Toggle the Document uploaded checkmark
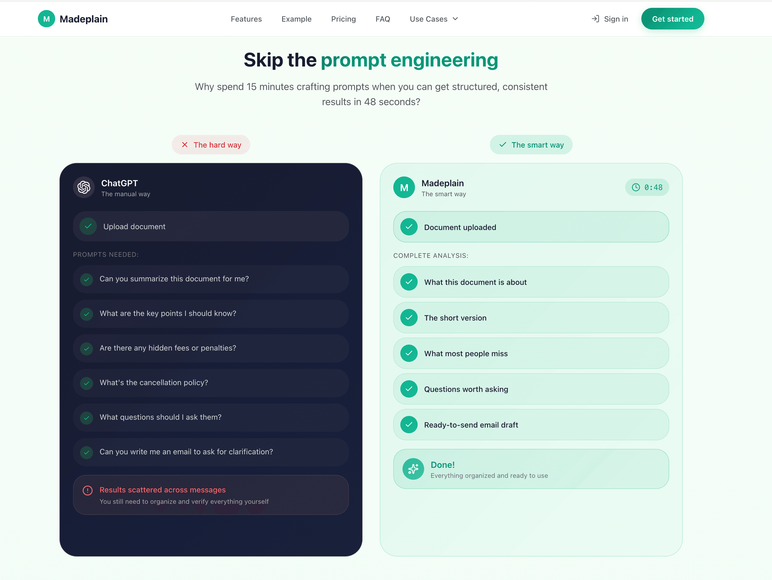The height and width of the screenshot is (580, 772). [409, 227]
